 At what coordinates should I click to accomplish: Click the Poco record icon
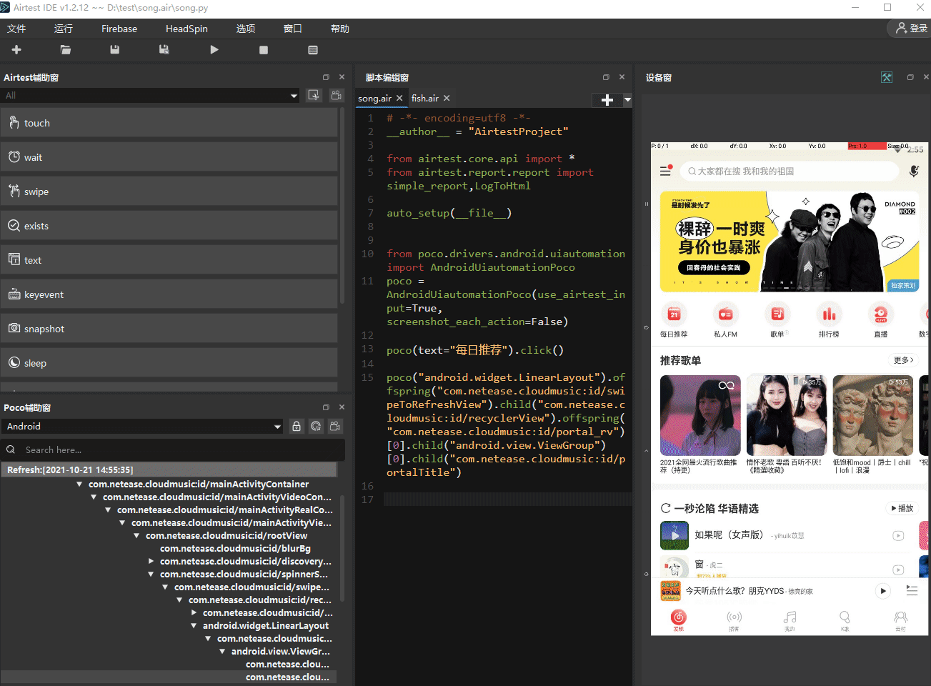click(335, 426)
